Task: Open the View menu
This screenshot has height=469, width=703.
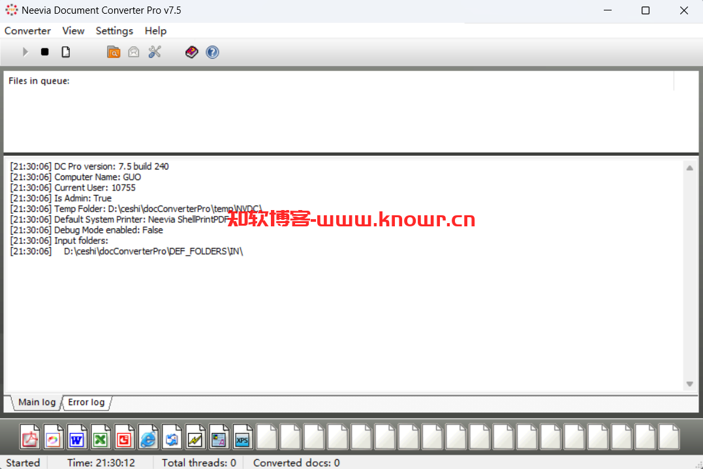Action: click(x=73, y=31)
